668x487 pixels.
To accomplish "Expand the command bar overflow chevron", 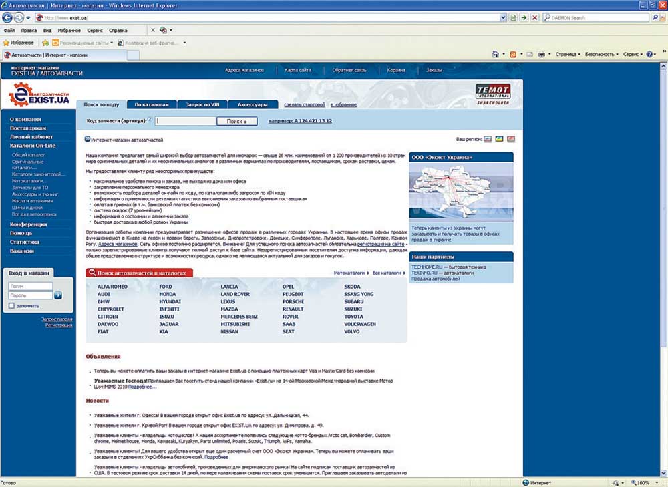I will pyautogui.click(x=664, y=52).
